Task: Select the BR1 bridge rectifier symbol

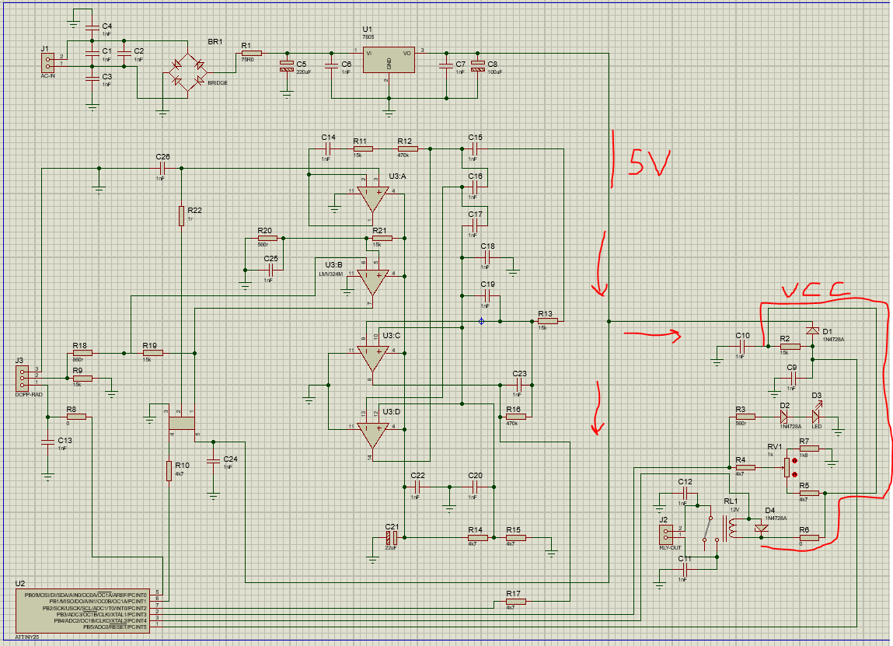Action: tap(187, 74)
